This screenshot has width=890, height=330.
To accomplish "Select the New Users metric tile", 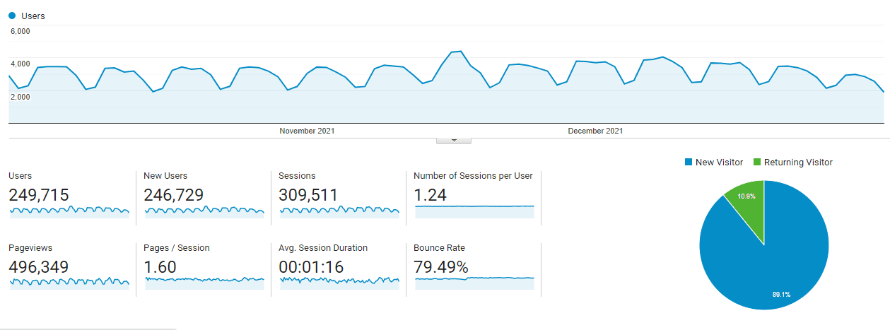I will [x=204, y=196].
